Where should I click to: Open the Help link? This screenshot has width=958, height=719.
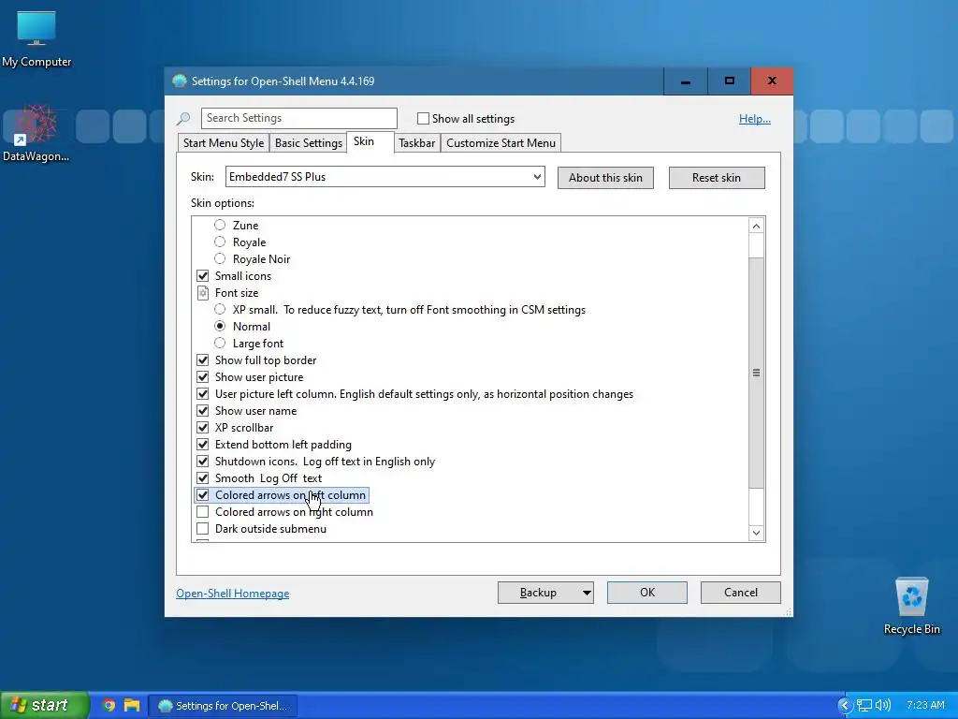[755, 119]
